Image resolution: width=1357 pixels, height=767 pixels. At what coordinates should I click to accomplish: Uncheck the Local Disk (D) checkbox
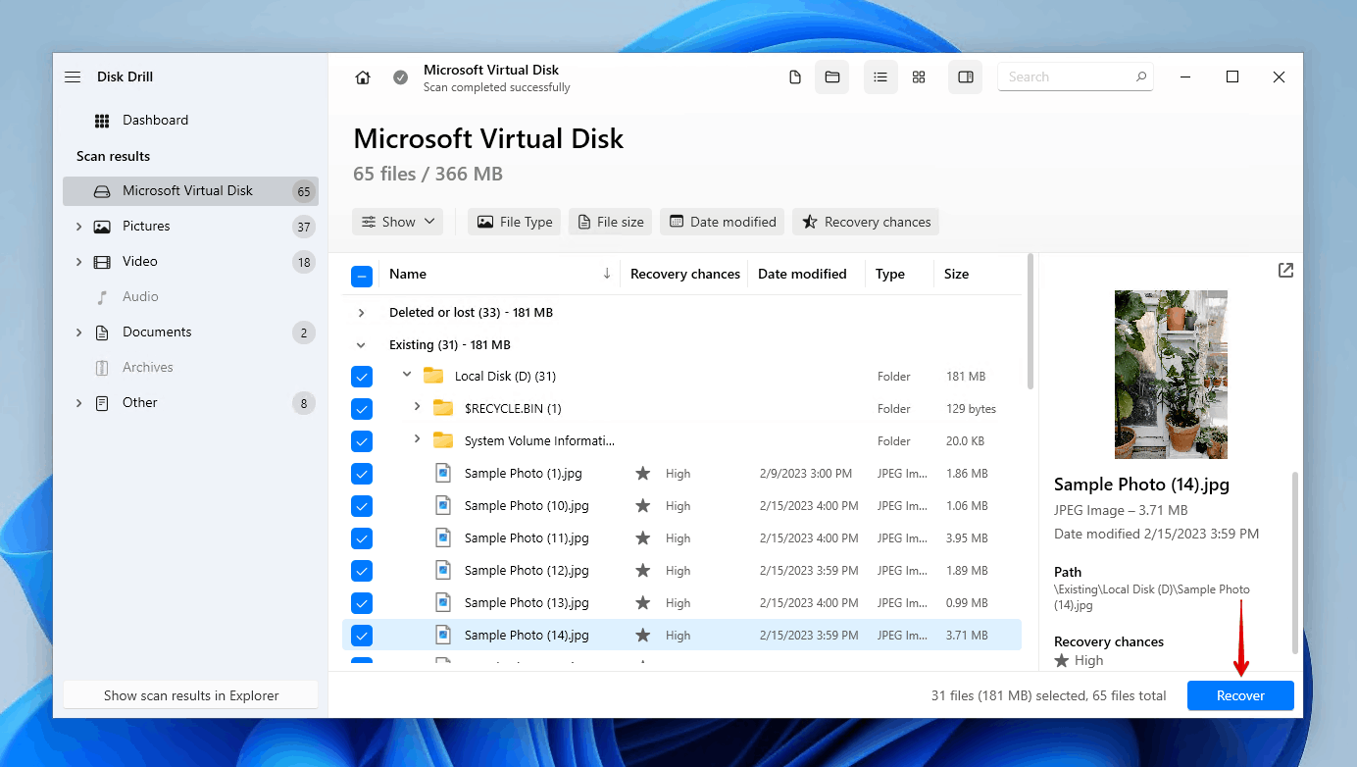362,377
